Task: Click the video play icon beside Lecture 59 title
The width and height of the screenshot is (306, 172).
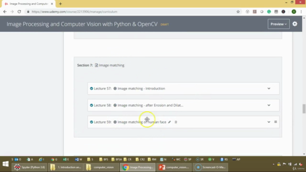Action: pos(115,122)
